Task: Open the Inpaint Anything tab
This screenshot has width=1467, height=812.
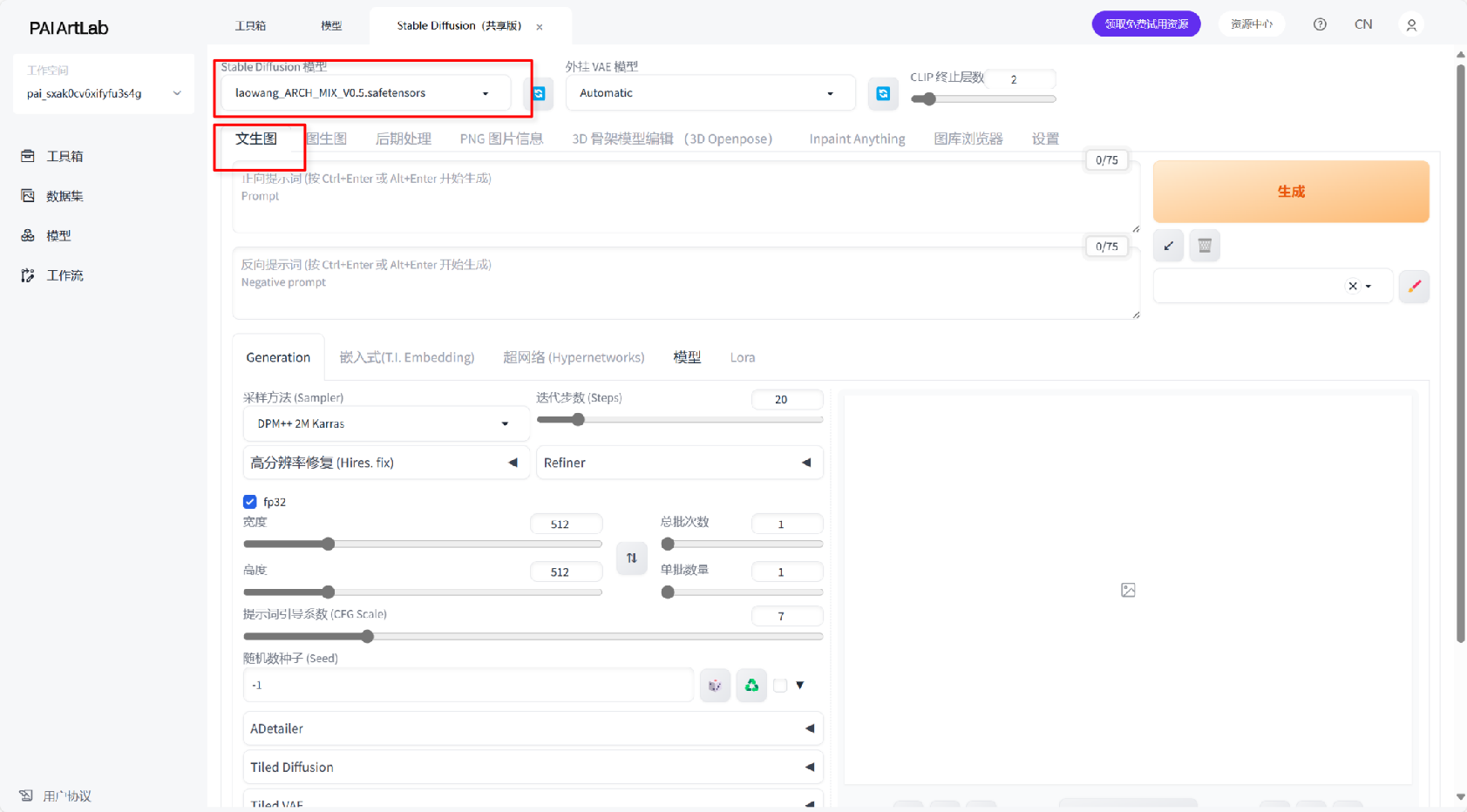Action: pyautogui.click(x=857, y=139)
